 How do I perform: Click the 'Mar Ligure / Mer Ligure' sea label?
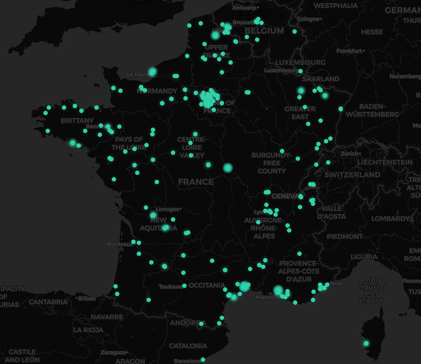pyautogui.click(x=372, y=290)
